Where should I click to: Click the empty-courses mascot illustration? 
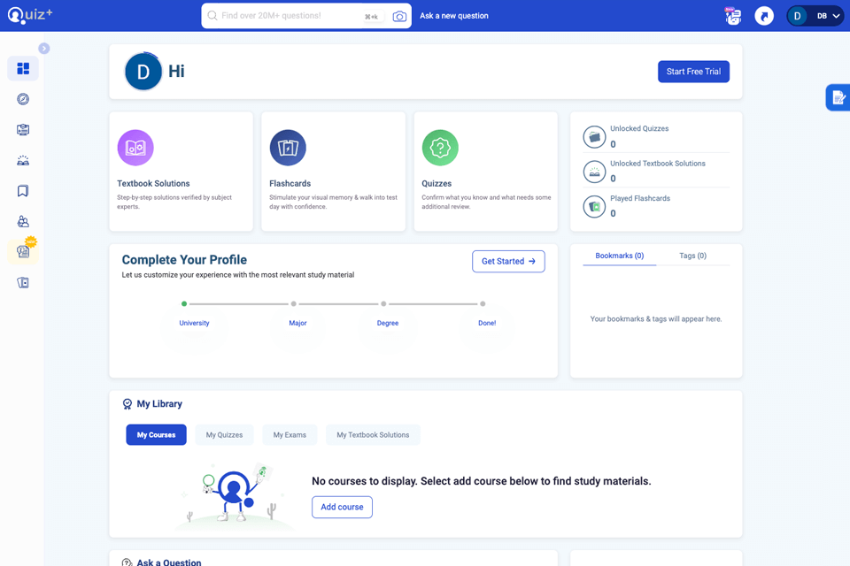coord(233,496)
